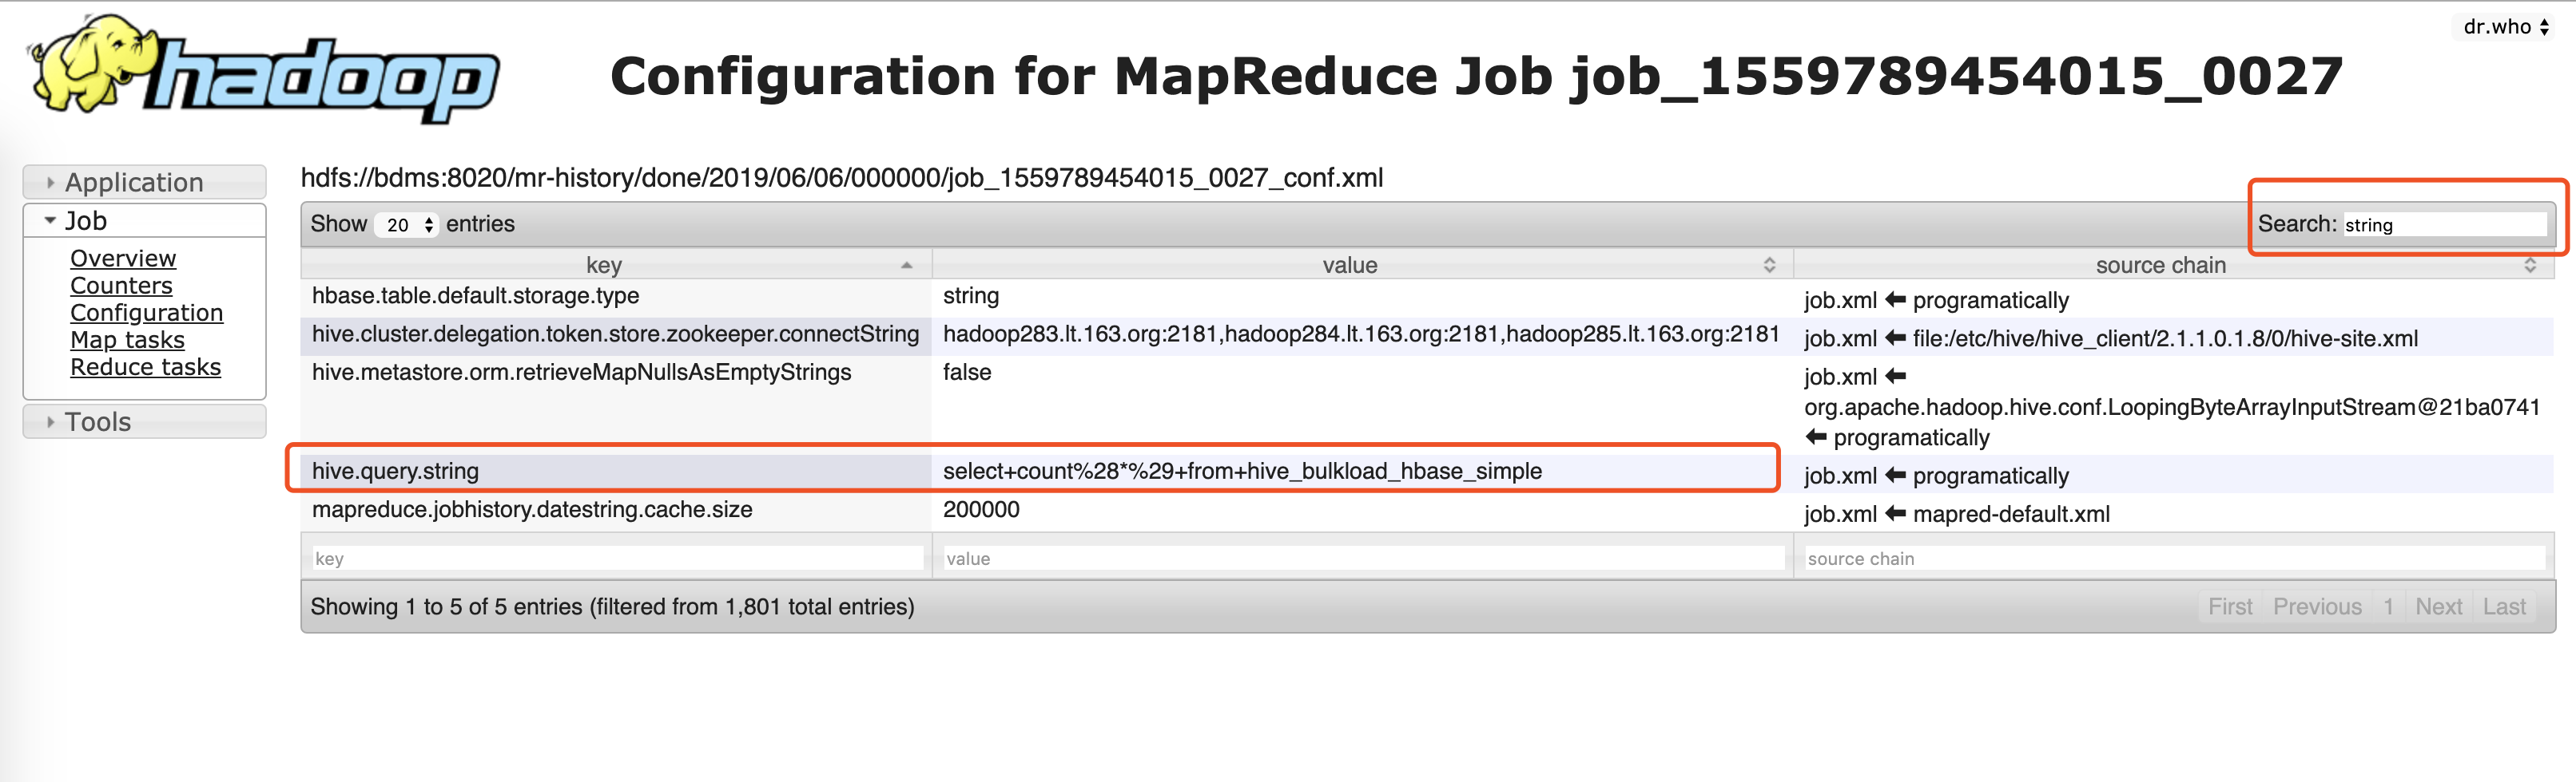This screenshot has height=782, width=2576.
Task: Focus the key column filter field
Action: [x=617, y=559]
